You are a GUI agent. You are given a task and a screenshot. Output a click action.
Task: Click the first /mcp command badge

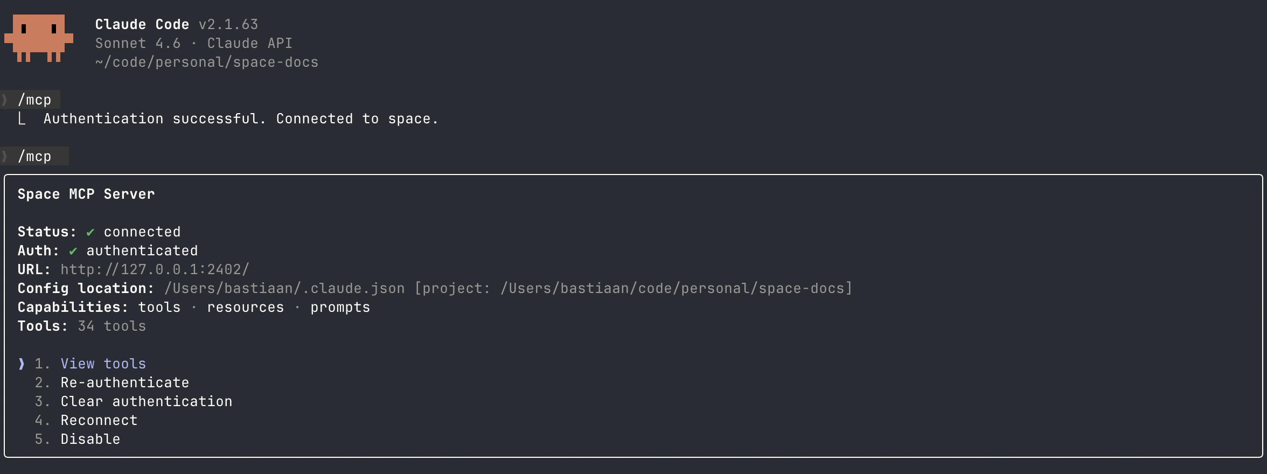pyautogui.click(x=34, y=99)
